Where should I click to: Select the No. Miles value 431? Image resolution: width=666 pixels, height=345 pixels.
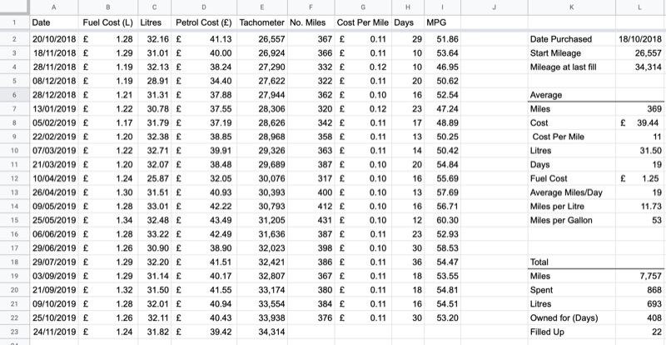311,220
